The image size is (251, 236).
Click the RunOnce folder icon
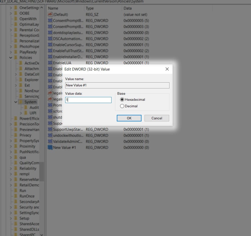(16, 196)
